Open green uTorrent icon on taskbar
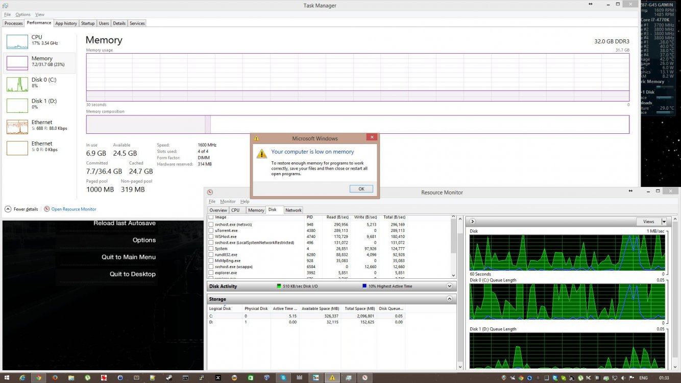681x383 pixels. [87, 378]
